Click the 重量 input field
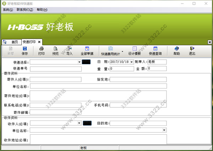The image size is (213, 151). coord(122,69)
